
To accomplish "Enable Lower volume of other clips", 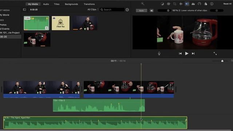I will (x=179, y=11).
